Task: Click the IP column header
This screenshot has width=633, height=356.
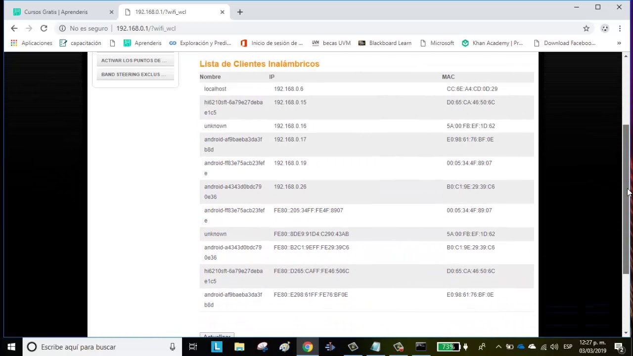Action: (x=271, y=77)
